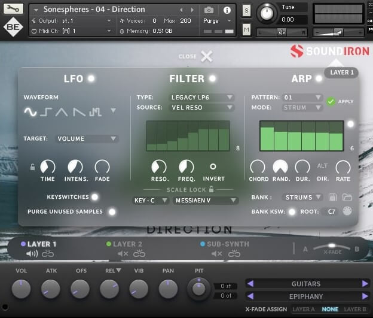Click the Layer 1 badge button
Screen dimensions: 373x318
click(x=341, y=72)
